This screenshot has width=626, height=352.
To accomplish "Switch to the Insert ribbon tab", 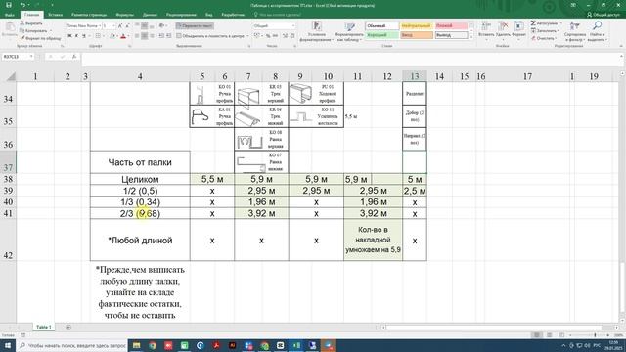I will pos(55,15).
